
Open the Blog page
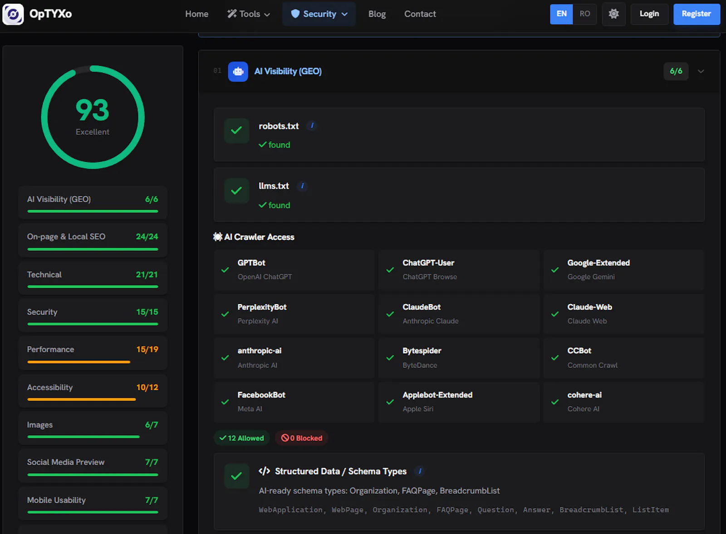[x=377, y=14]
